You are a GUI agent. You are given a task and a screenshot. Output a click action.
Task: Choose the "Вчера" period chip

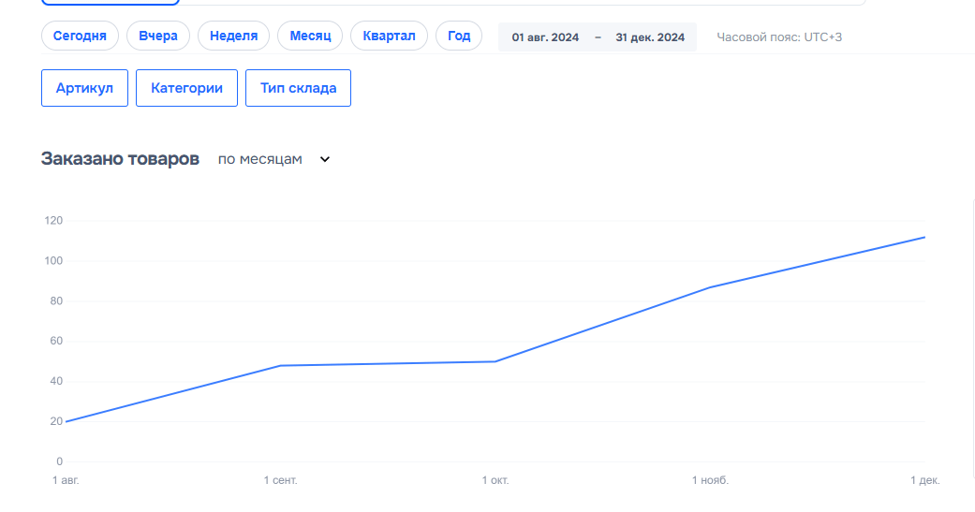pos(158,37)
